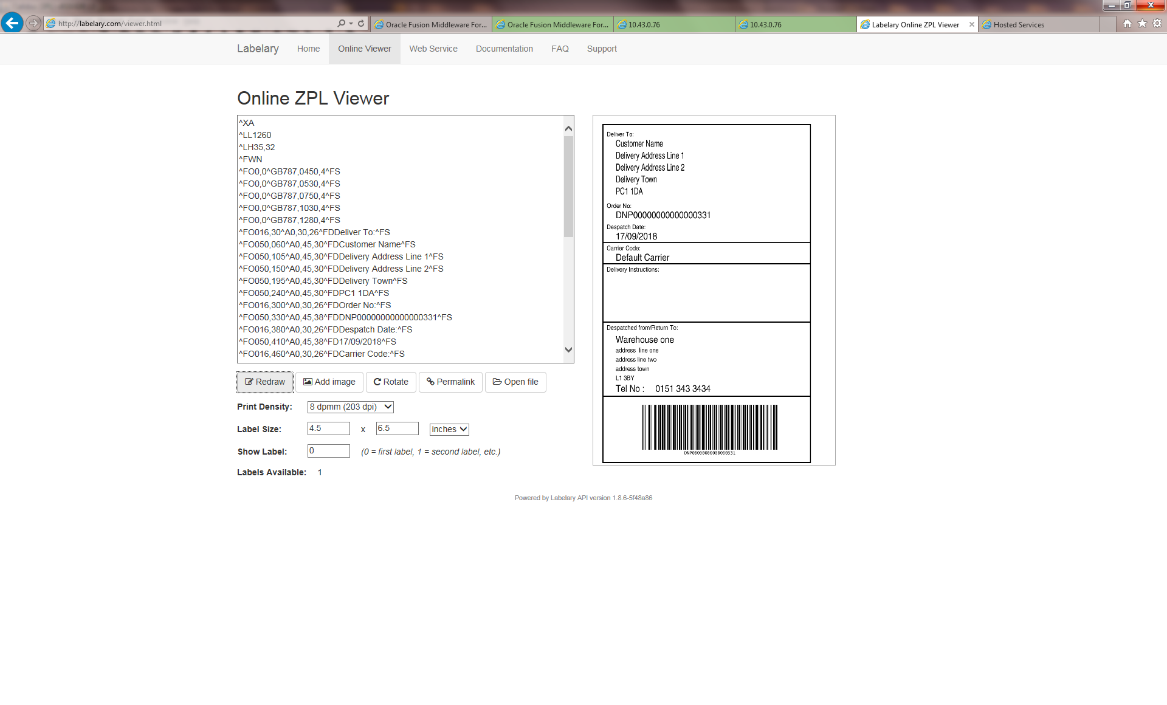Click the 'Powered by Labelary API' footer text

583,498
